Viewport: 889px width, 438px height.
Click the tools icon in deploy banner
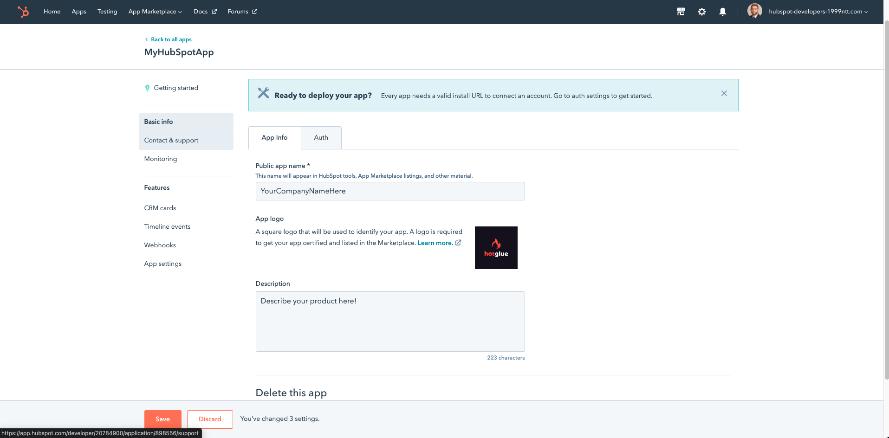[x=263, y=93]
